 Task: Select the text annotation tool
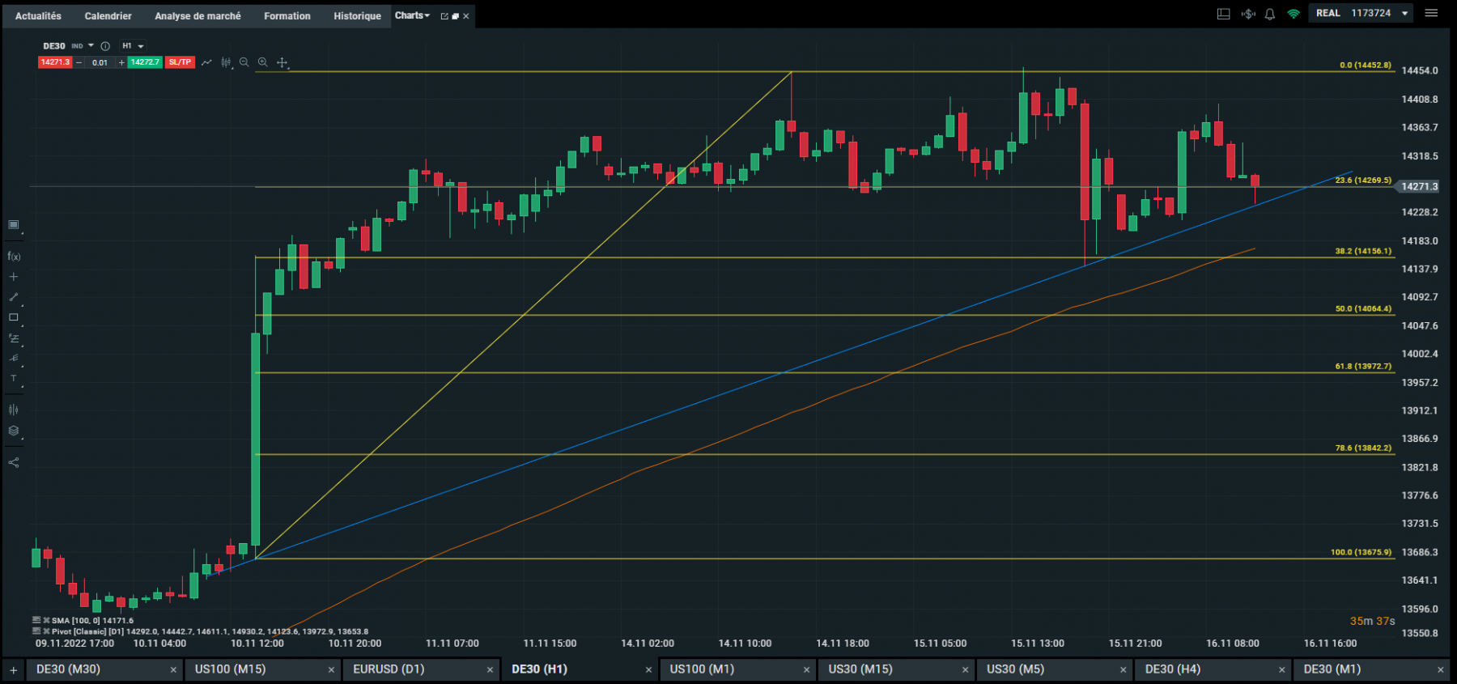pyautogui.click(x=14, y=378)
